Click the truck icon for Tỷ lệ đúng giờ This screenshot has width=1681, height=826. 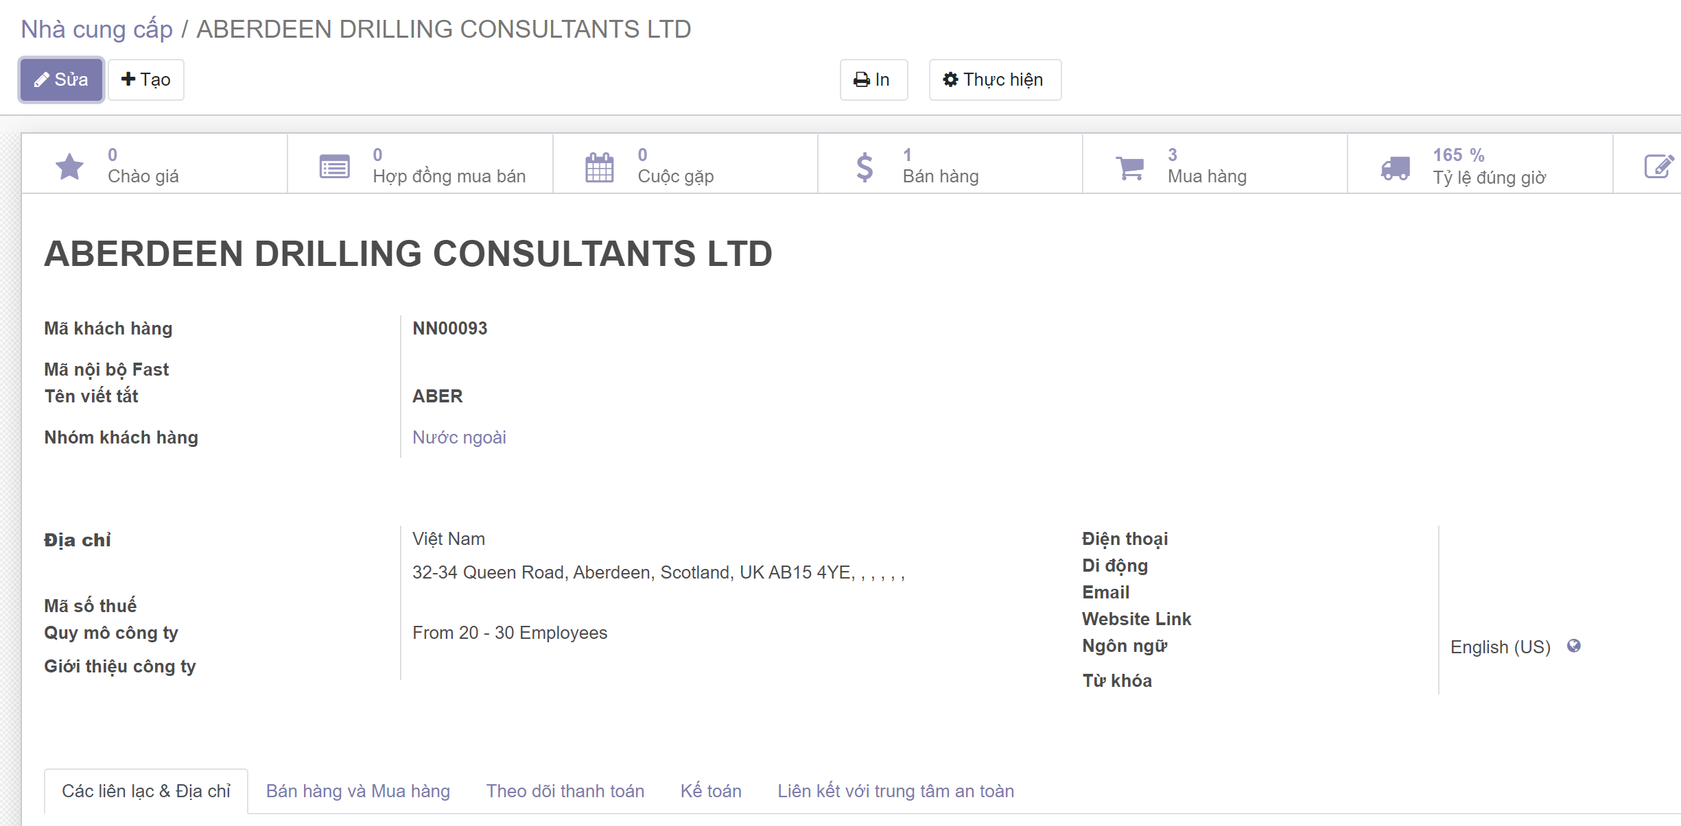tap(1395, 167)
